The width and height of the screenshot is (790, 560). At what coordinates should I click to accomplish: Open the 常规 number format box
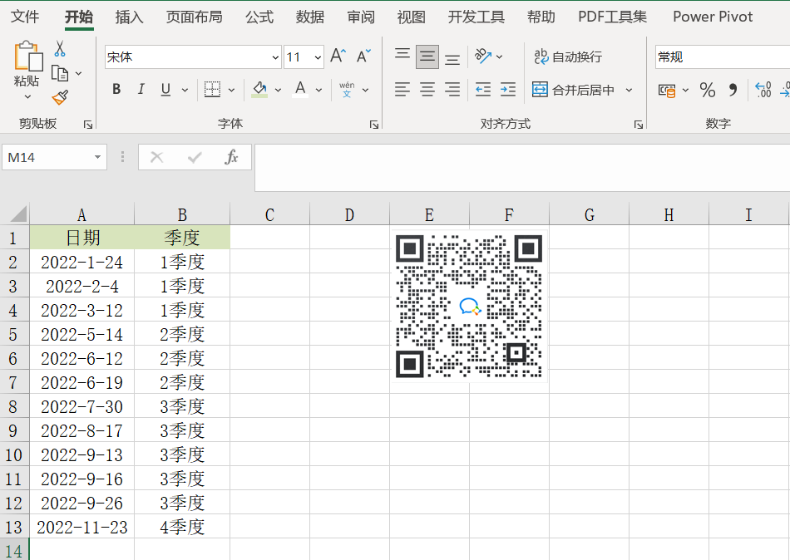[x=722, y=57]
